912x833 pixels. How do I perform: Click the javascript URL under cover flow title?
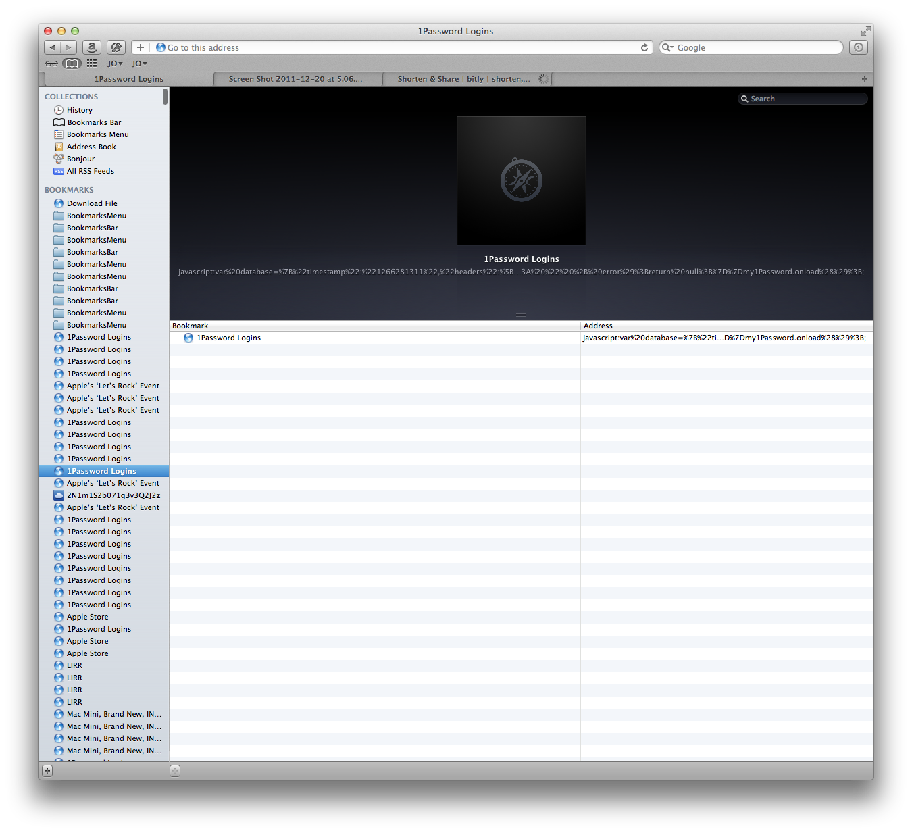coord(521,272)
